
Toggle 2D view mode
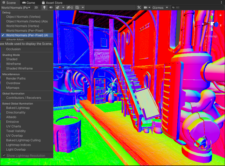[36, 7]
